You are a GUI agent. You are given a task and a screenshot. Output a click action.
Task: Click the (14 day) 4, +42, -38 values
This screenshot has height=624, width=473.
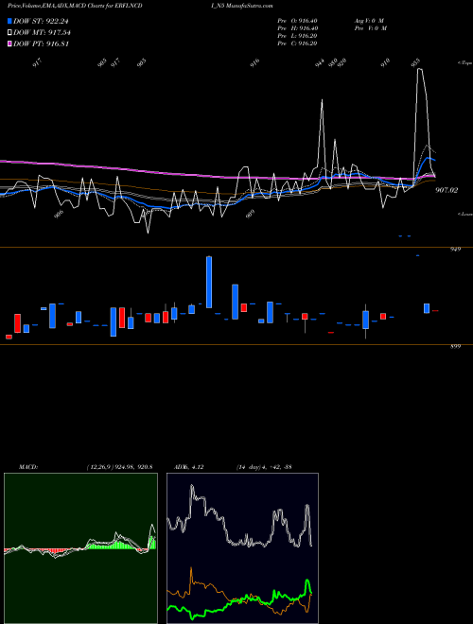pos(264,467)
